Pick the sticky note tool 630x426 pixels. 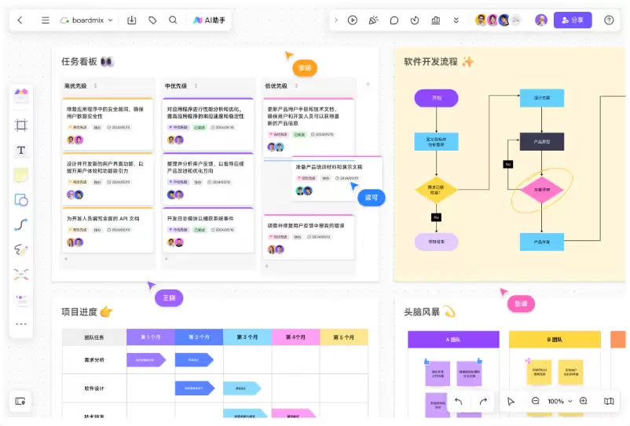pos(21,175)
